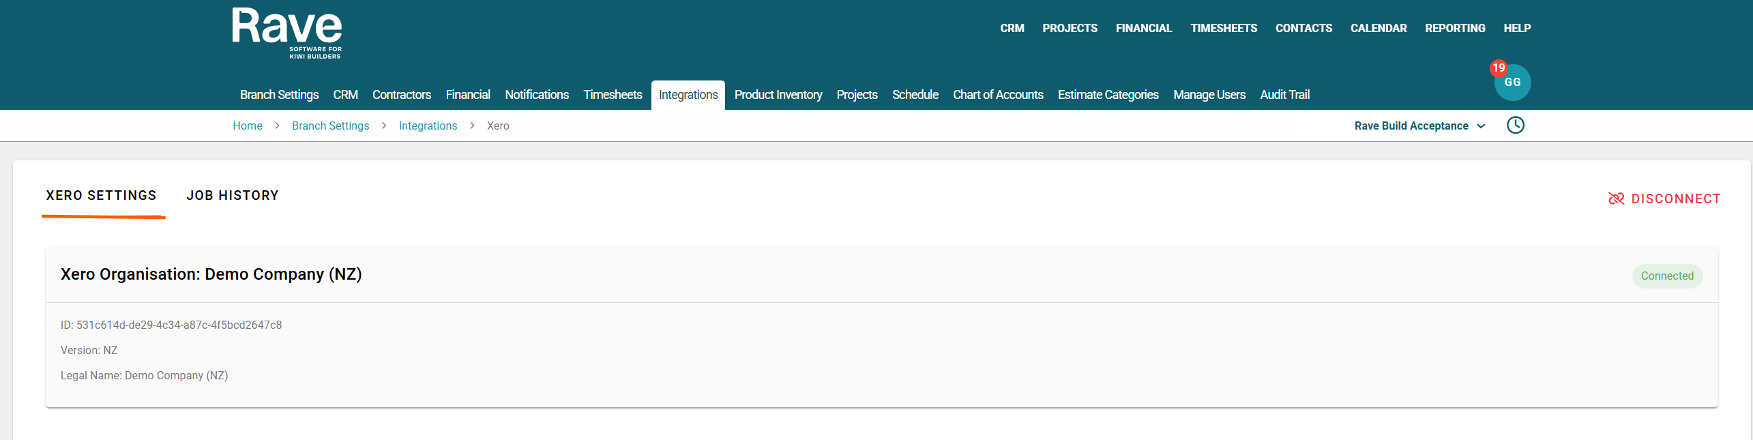Go to Home breadcrumb
Screen dimensions: 1753x440
coord(248,126)
